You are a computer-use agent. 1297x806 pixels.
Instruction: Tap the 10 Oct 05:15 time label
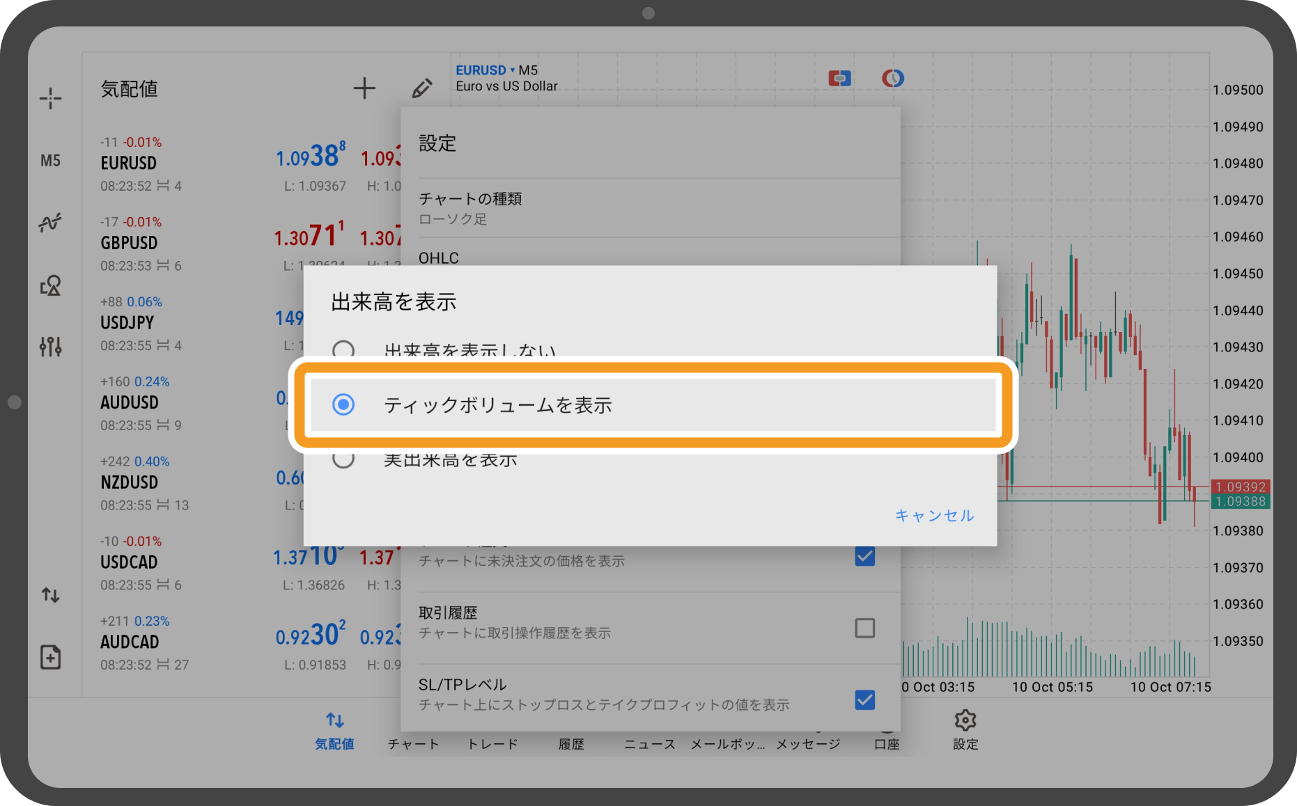[1052, 688]
